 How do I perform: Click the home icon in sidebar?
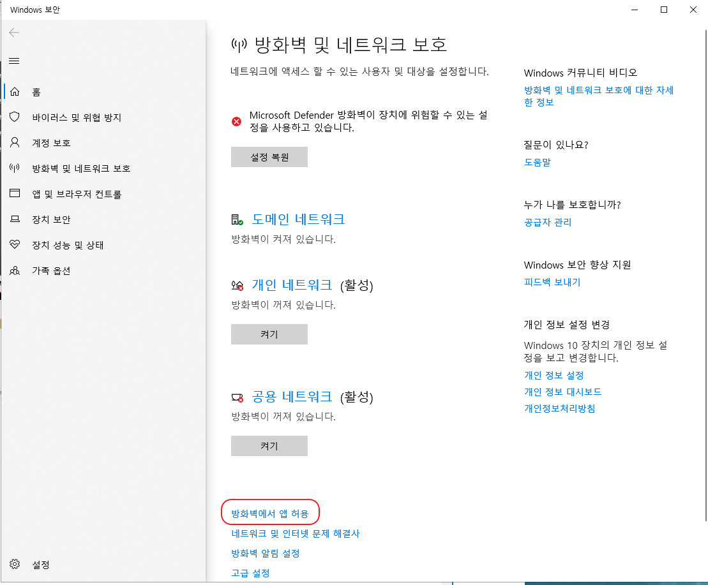(15, 92)
